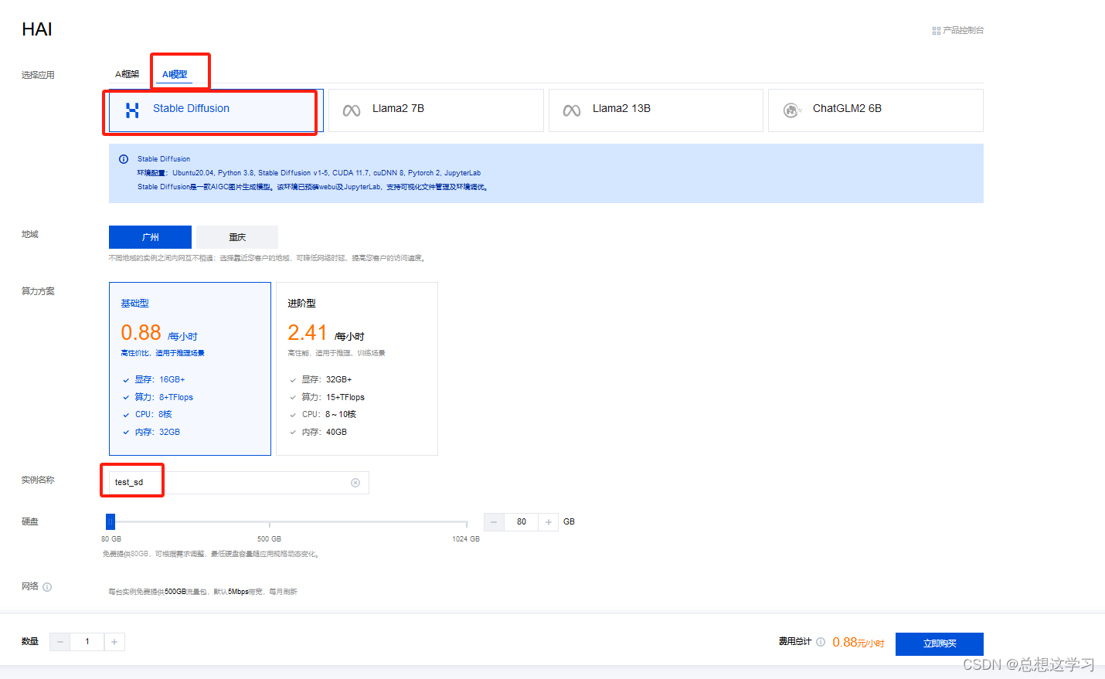The height and width of the screenshot is (679, 1105).
Task: Choose the 重庆 region
Action: coord(237,237)
